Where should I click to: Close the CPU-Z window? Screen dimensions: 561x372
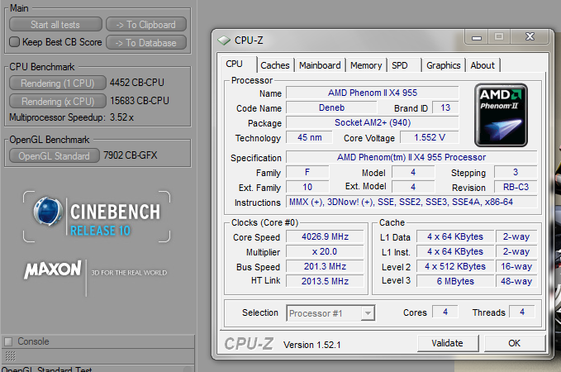[530, 36]
